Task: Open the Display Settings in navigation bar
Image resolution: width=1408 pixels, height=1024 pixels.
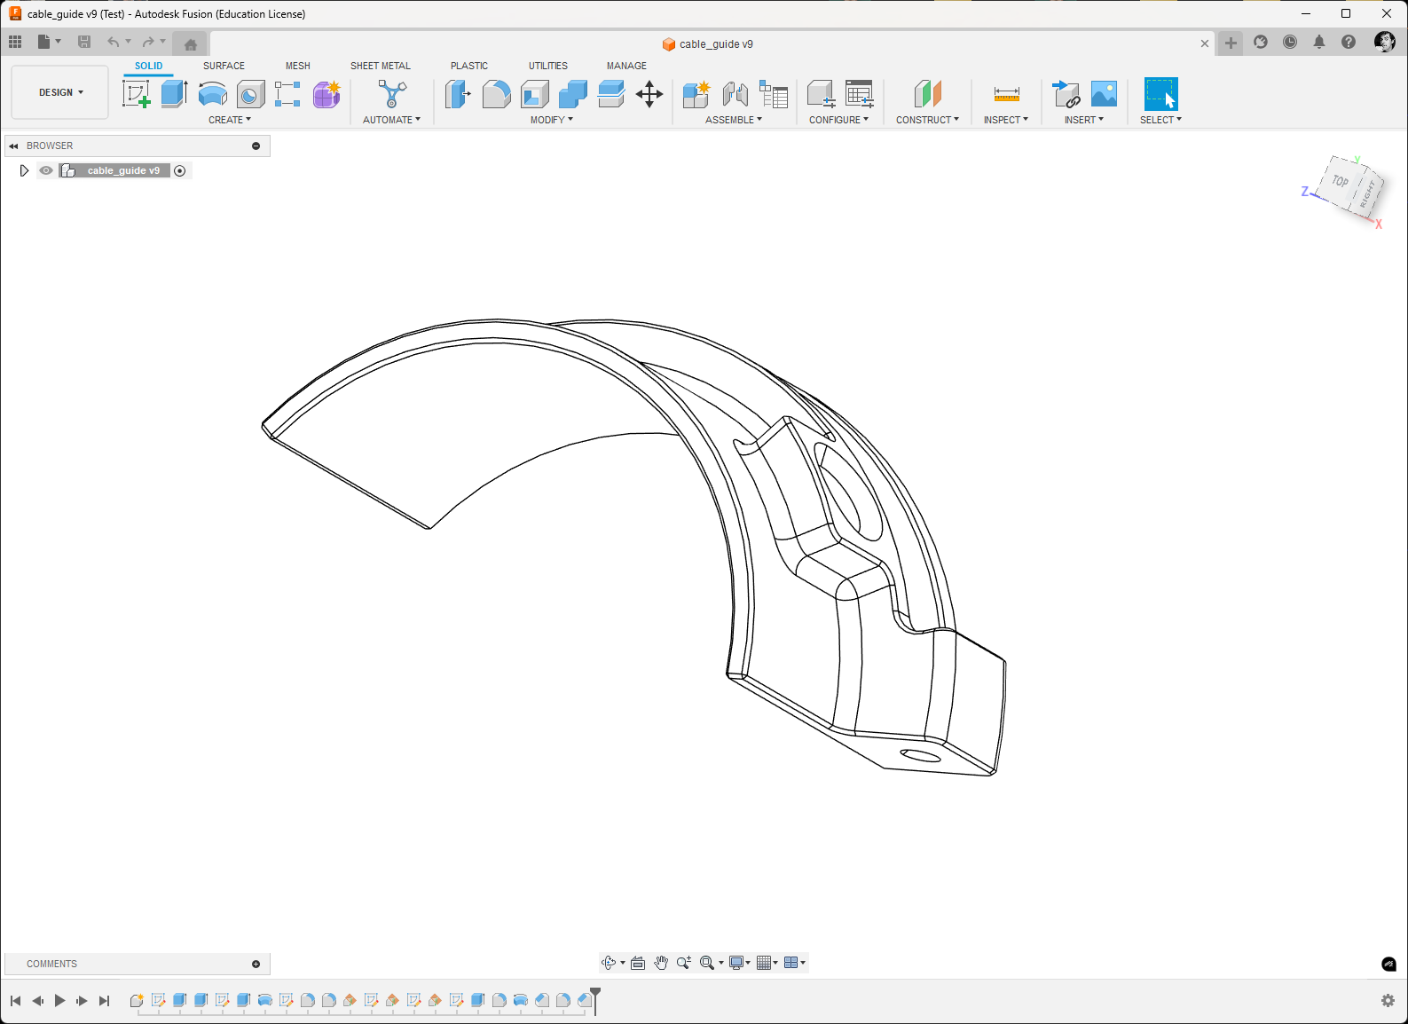Action: coord(739,963)
